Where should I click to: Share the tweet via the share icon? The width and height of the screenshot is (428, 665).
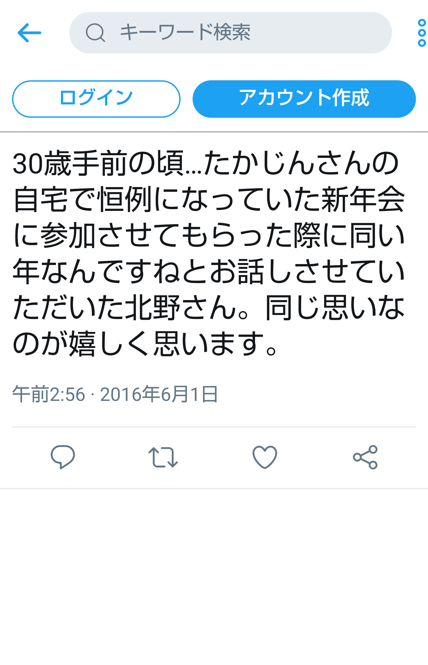pyautogui.click(x=365, y=457)
